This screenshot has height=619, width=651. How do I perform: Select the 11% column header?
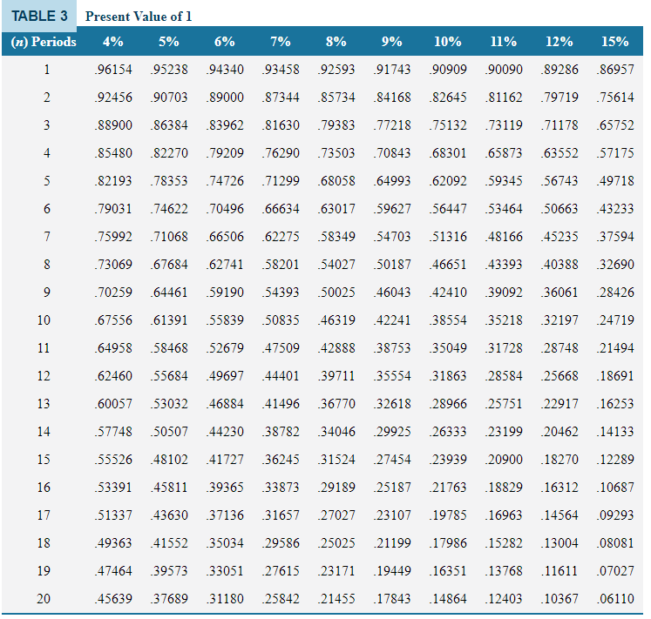coord(503,42)
